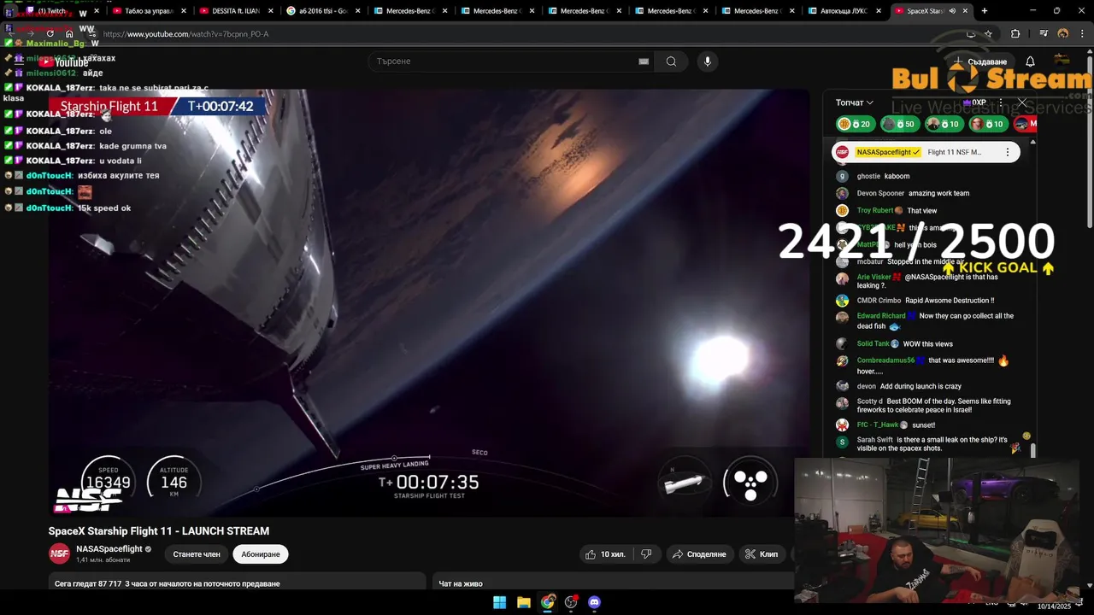Click Sarah Swift's chat avatar
This screenshot has height=615, width=1094.
[x=842, y=442]
